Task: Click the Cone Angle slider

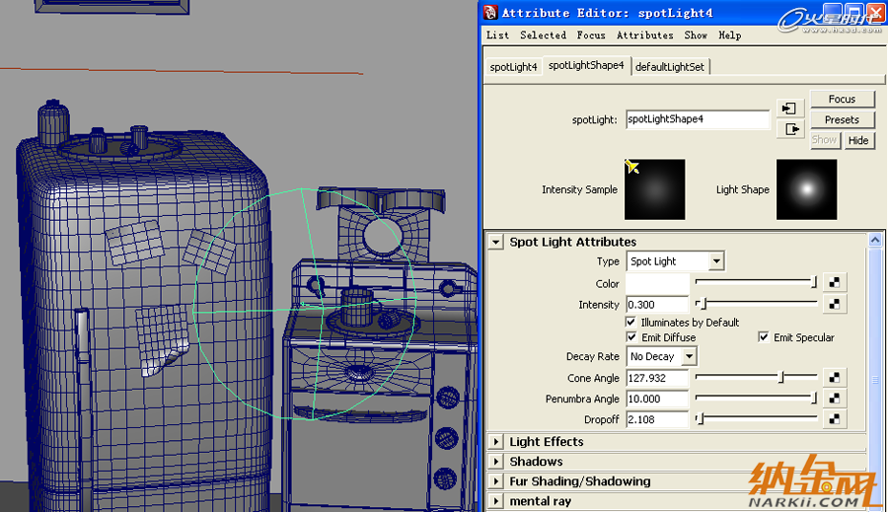Action: [756, 377]
